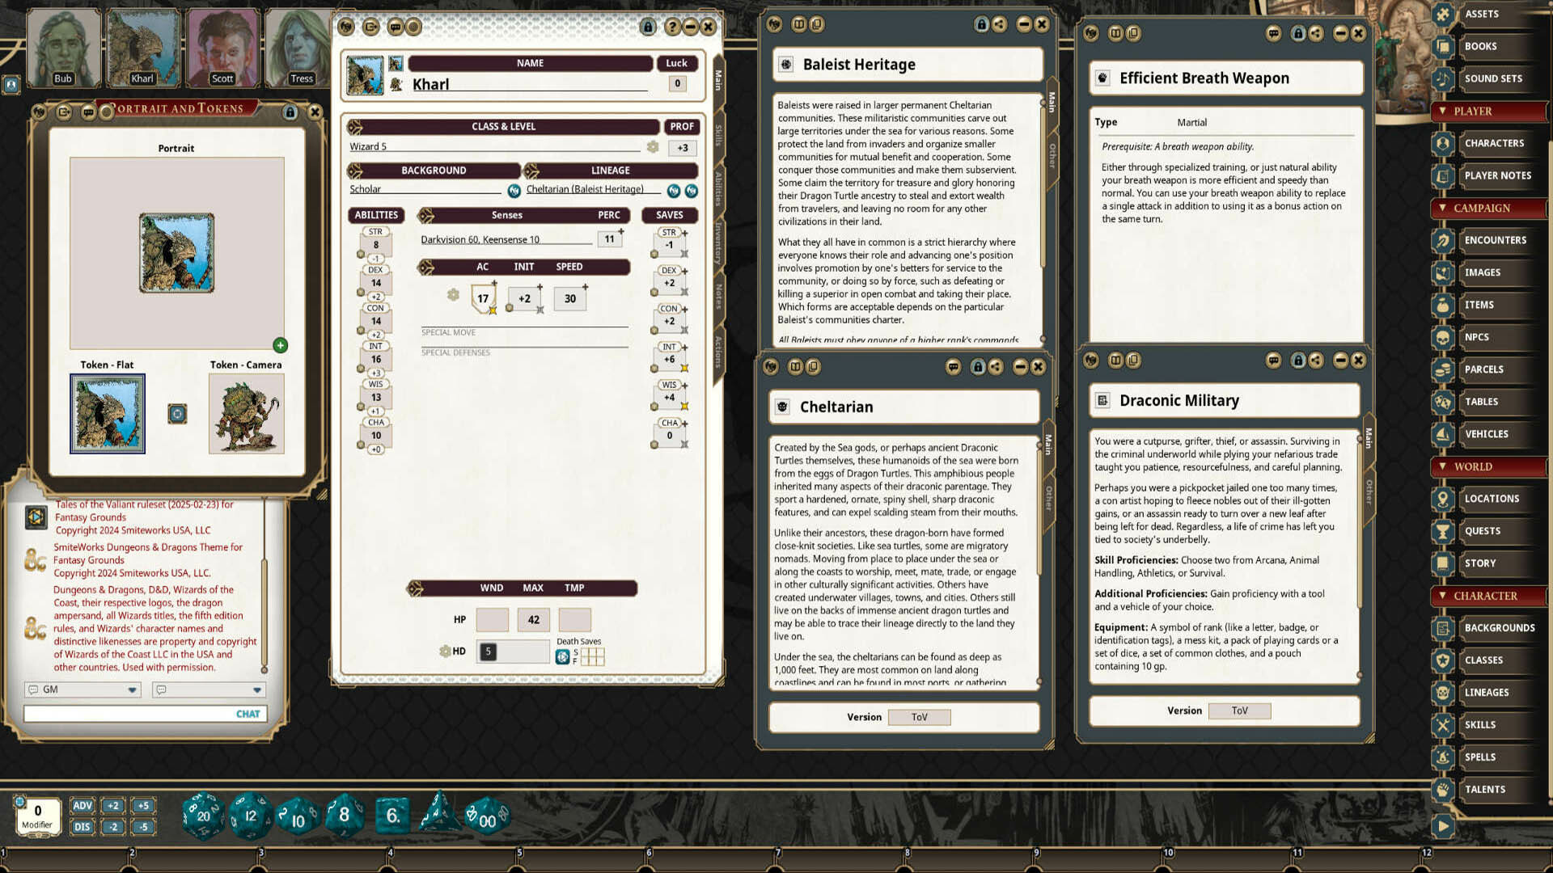Open Class & Level settings gear
Viewport: 1553px width, 873px height.
pyautogui.click(x=653, y=147)
